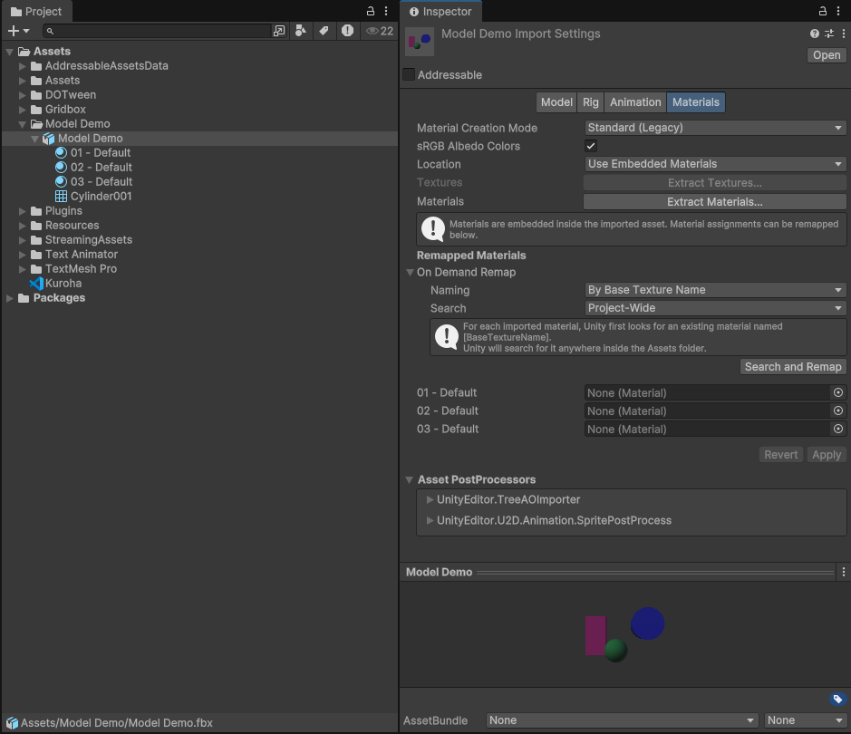Open object picker for 01 - Default material
851x734 pixels.
[838, 393]
